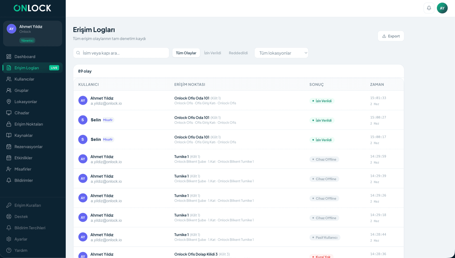Click the KULLANICI column header
Screen dimensions: 455x258
88,84
